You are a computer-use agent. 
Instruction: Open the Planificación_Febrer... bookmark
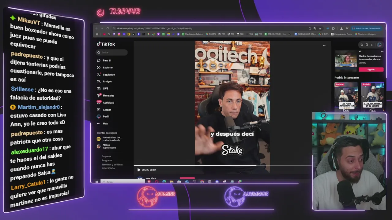193,34
